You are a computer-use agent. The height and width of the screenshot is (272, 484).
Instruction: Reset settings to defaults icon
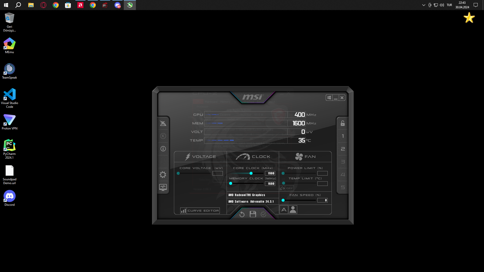[242, 214]
